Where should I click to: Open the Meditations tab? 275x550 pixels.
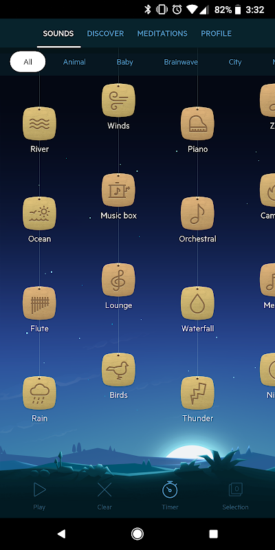pyautogui.click(x=162, y=34)
